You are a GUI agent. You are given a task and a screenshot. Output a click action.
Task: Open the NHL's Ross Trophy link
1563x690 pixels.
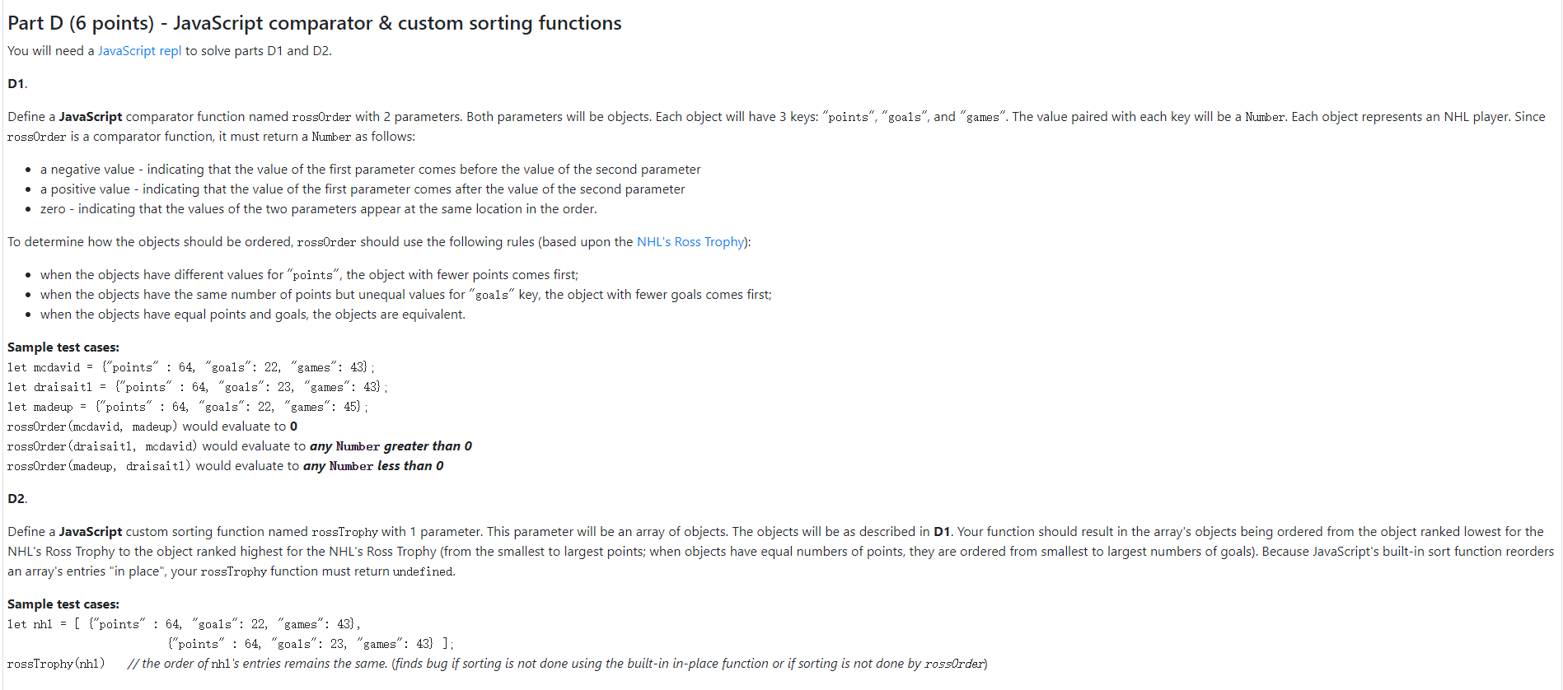(690, 242)
